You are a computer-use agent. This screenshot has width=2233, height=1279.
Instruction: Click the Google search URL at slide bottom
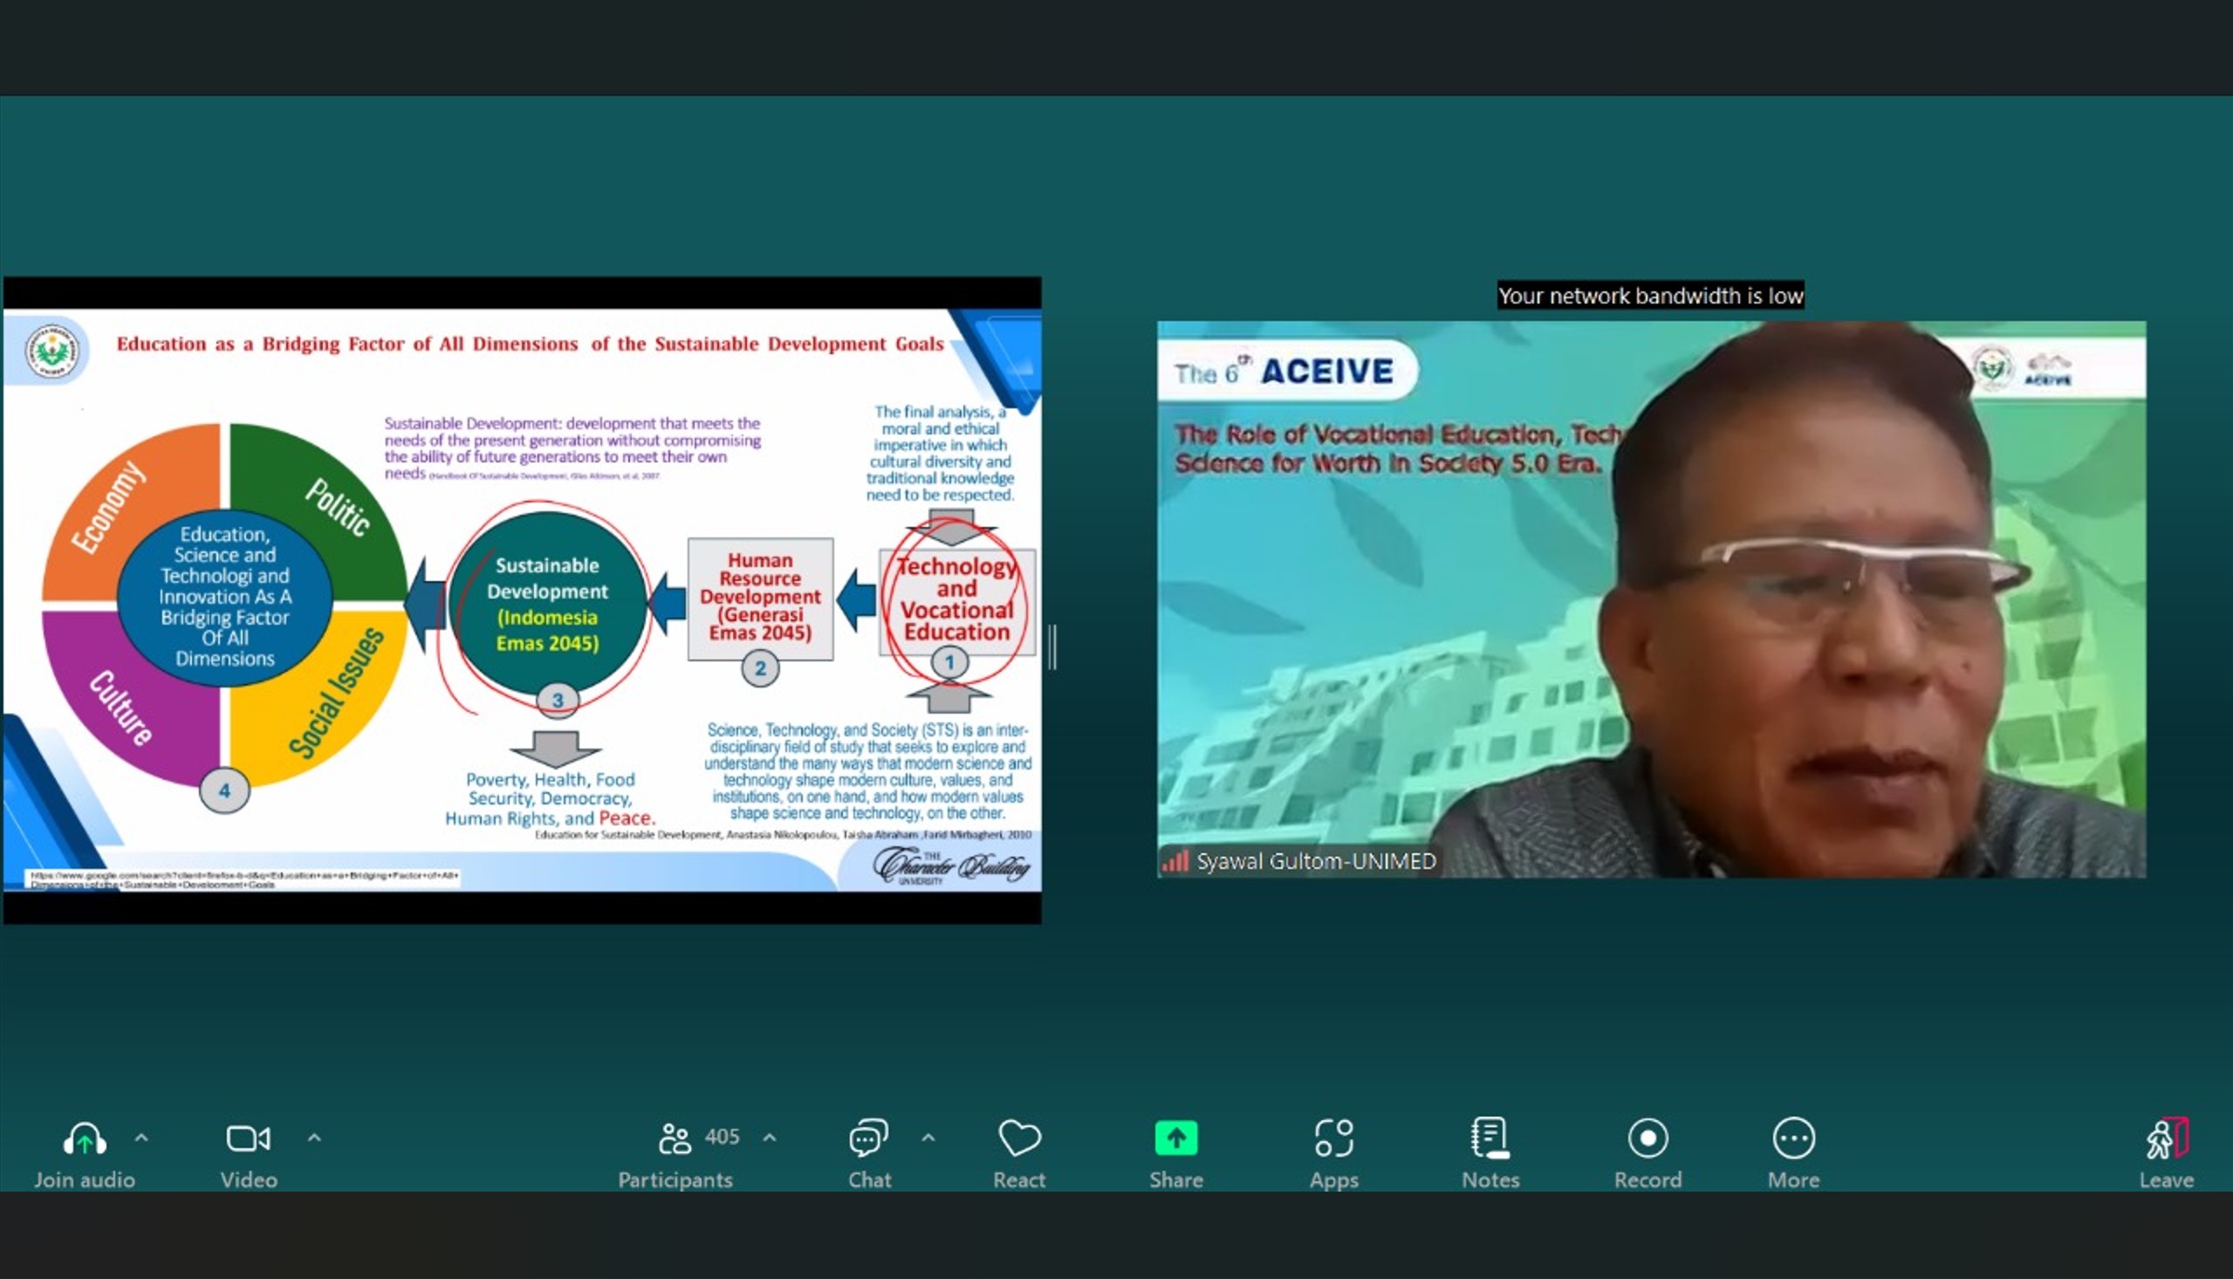tap(244, 879)
